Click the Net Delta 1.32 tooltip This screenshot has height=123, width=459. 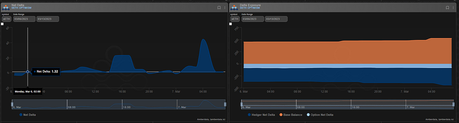(46, 72)
